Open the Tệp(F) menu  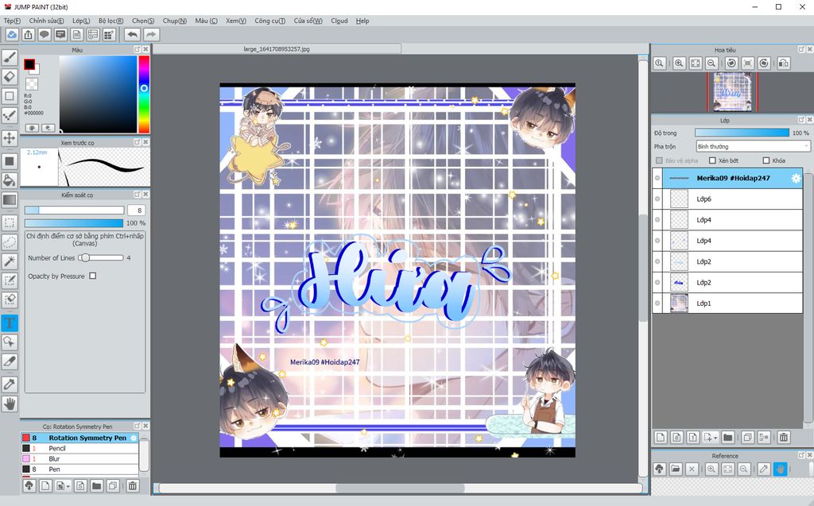click(x=12, y=21)
